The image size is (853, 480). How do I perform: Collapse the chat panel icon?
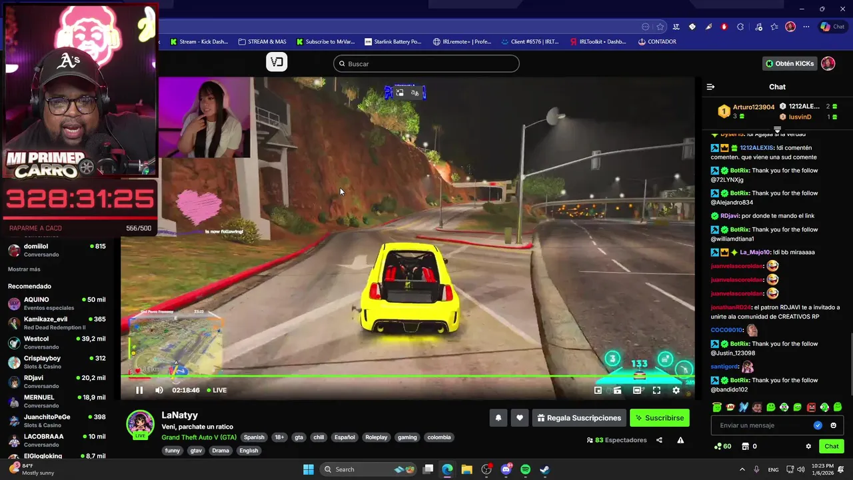710,87
